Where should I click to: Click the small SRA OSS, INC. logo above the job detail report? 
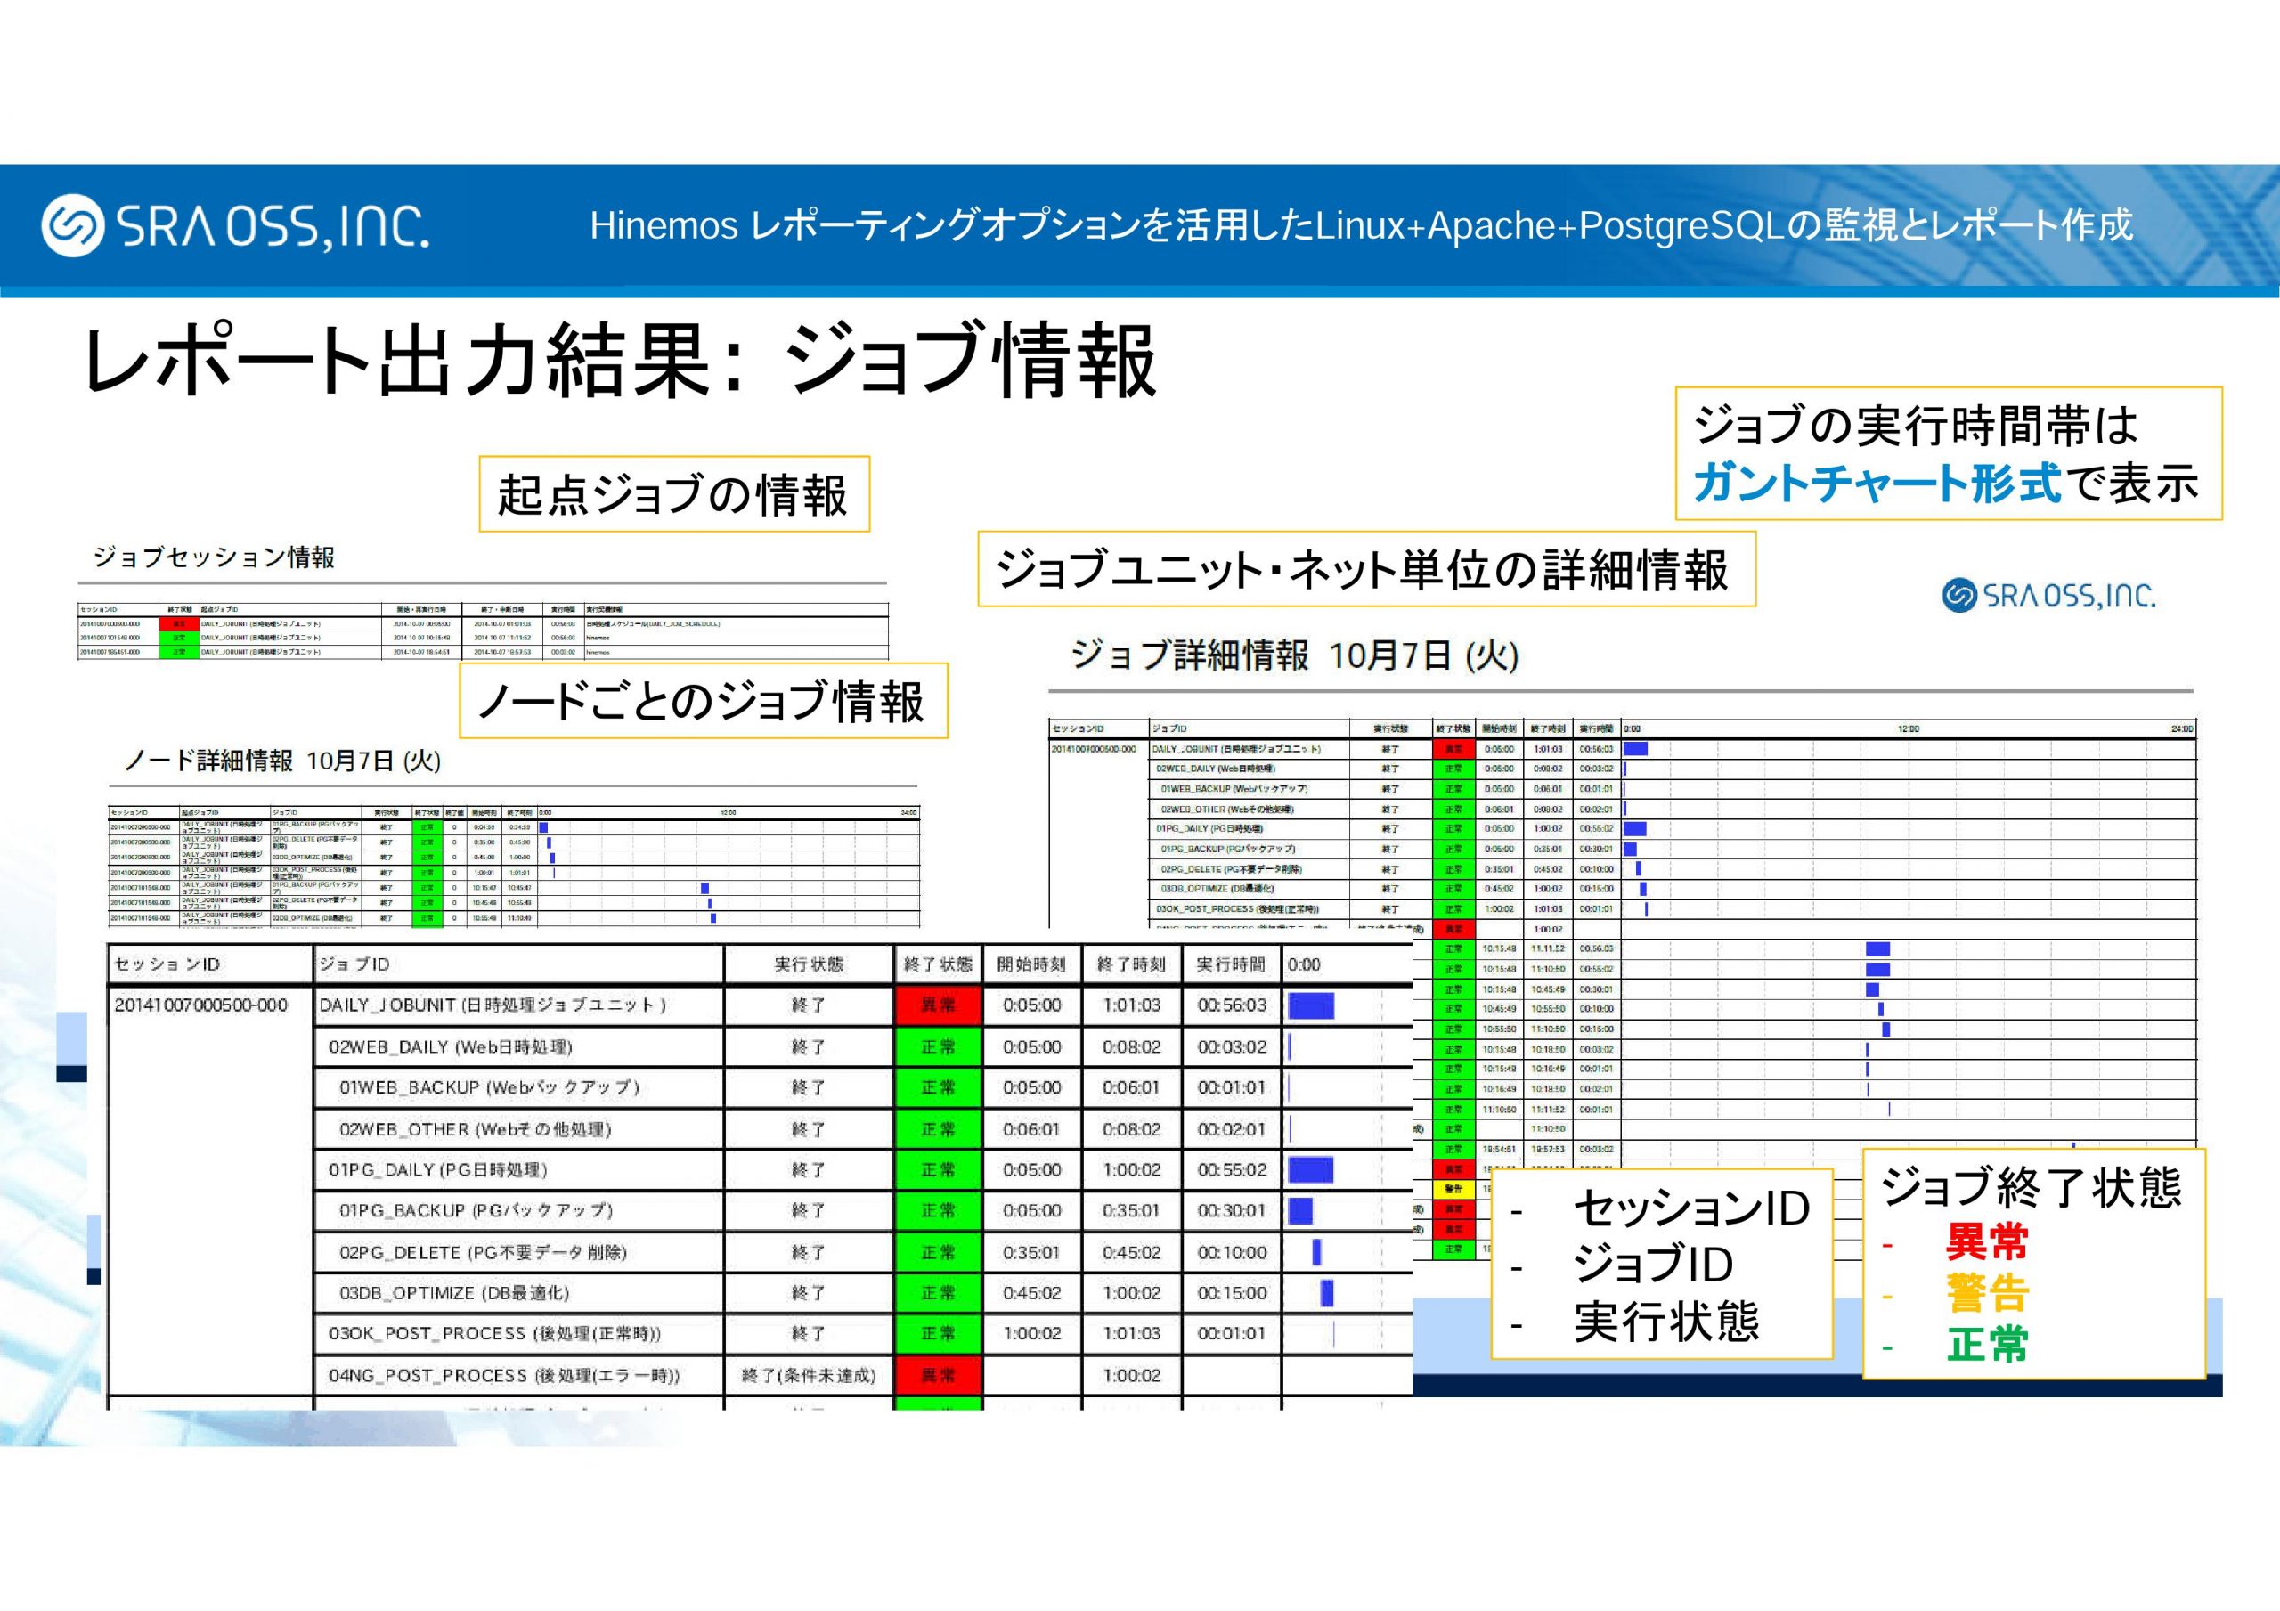(2048, 595)
